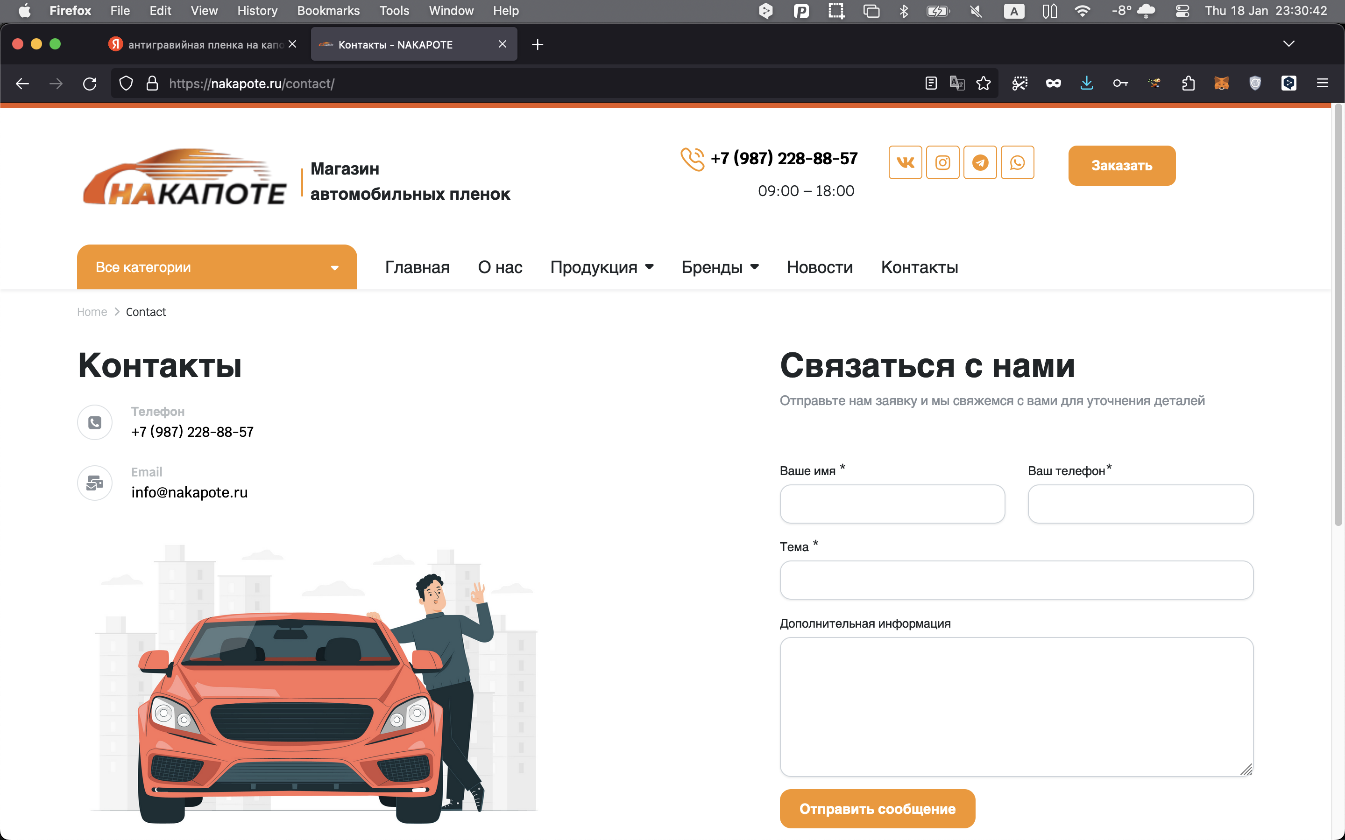
Task: Open Firefox downloads arrow icon
Action: click(1087, 84)
